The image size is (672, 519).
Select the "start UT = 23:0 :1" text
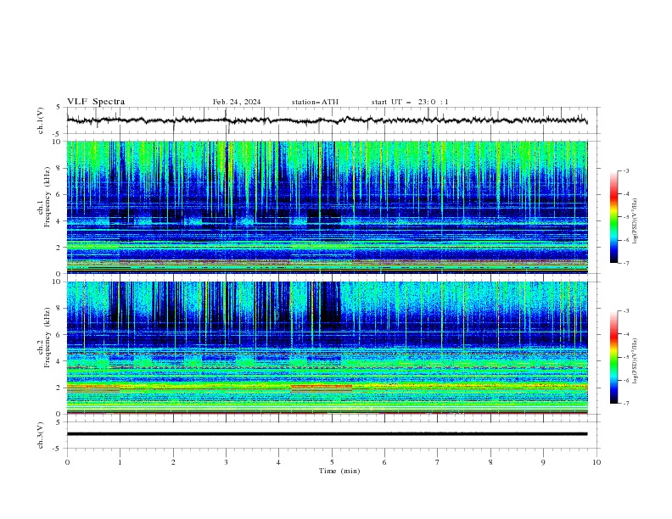pos(410,102)
